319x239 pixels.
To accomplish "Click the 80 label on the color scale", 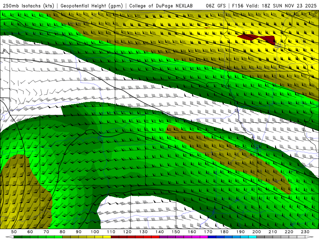I will pyautogui.click(x=63, y=232).
